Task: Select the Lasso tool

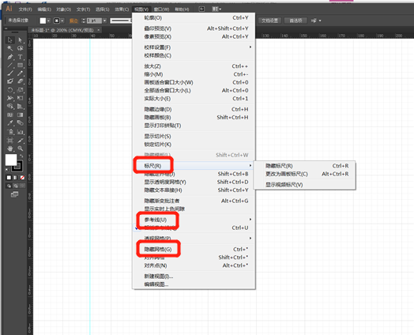Action: 20,48
